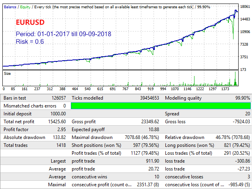Click the 'Ticks modelled' label
The height and width of the screenshot is (189, 252).
click(87, 98)
